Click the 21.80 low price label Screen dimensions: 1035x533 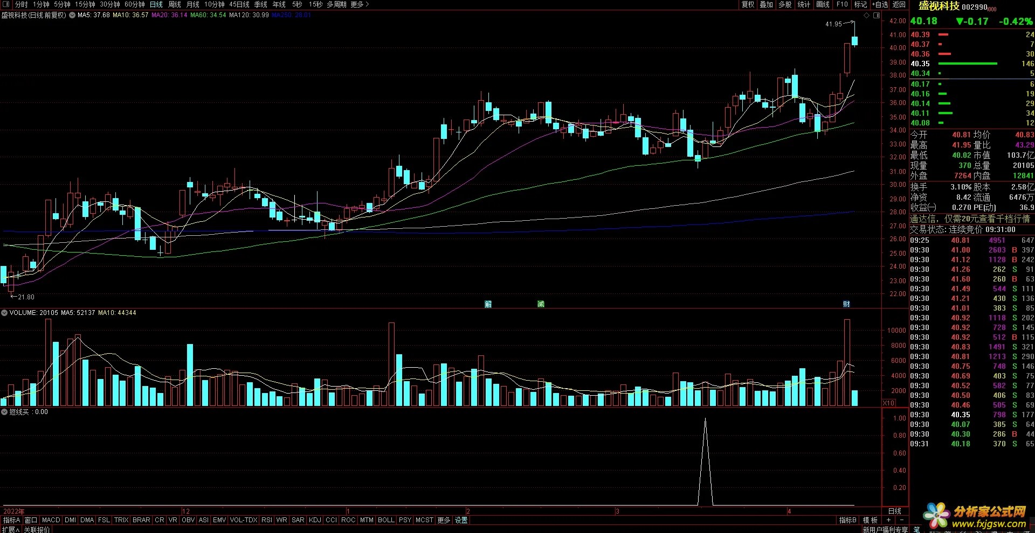click(26, 297)
